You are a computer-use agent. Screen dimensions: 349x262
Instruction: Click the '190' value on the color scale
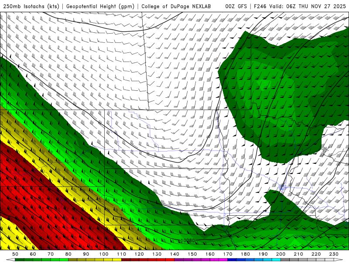coord(263,254)
